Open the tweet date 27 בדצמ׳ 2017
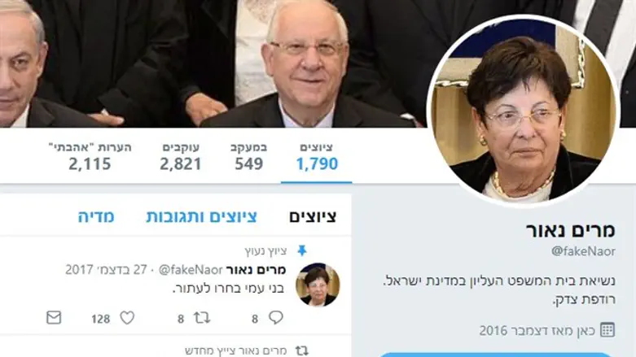Viewport: 636px width, 357px height. click(106, 269)
